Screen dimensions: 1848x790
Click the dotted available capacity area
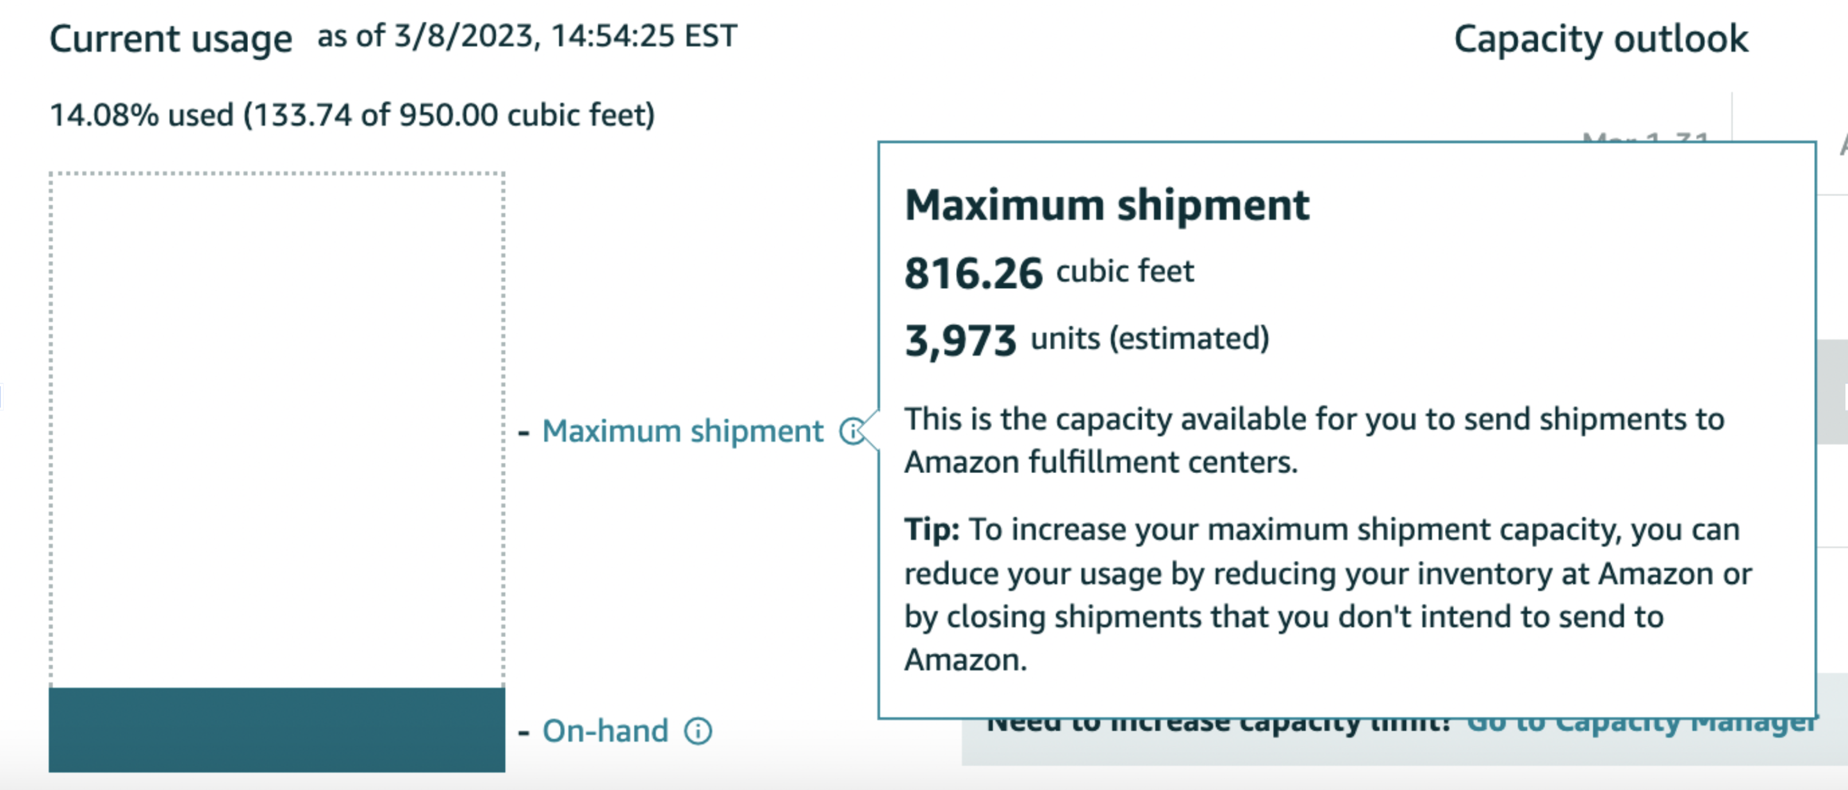277,430
